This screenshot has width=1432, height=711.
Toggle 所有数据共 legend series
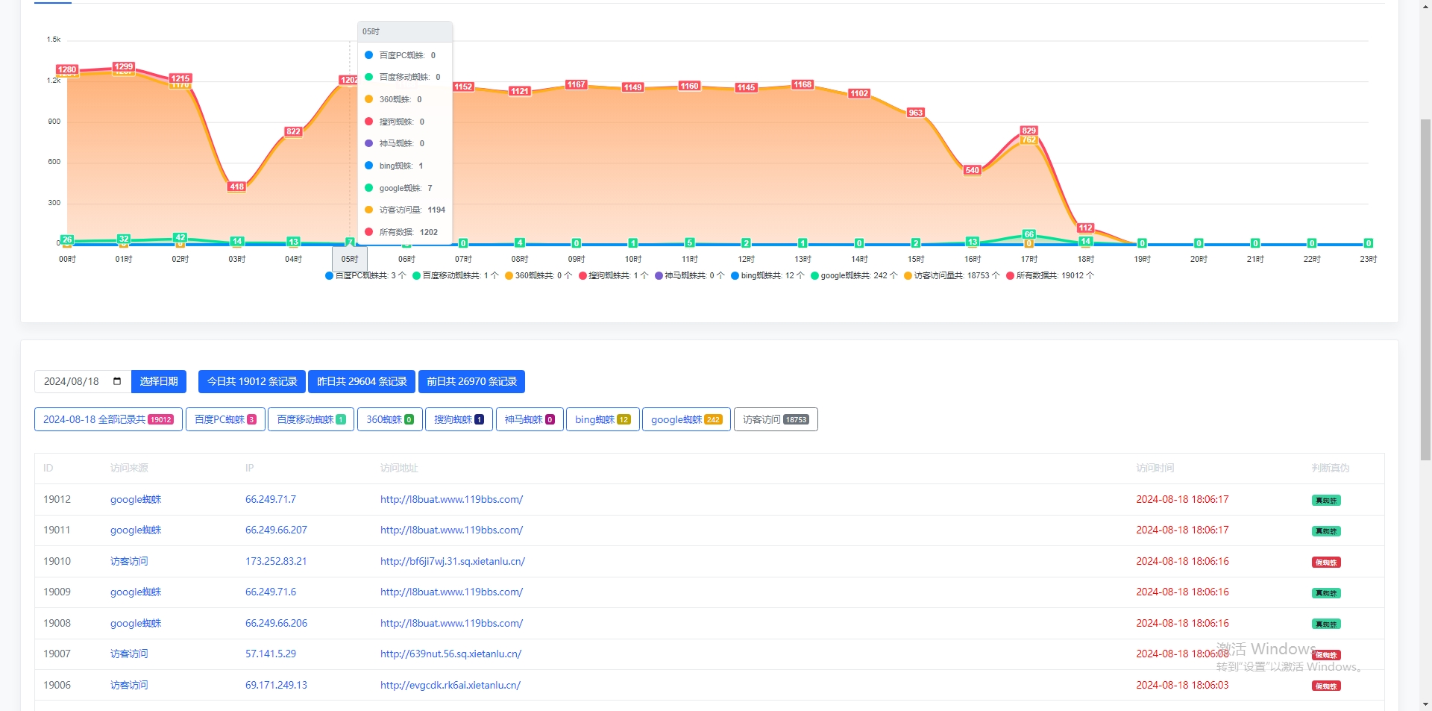[x=1050, y=276]
